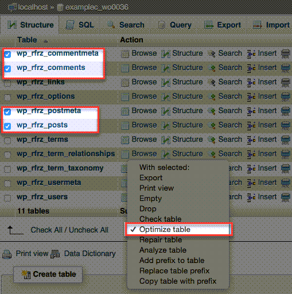The image size is (292, 294).
Task: Choose Optimize table from dropdown
Action: pos(178,229)
